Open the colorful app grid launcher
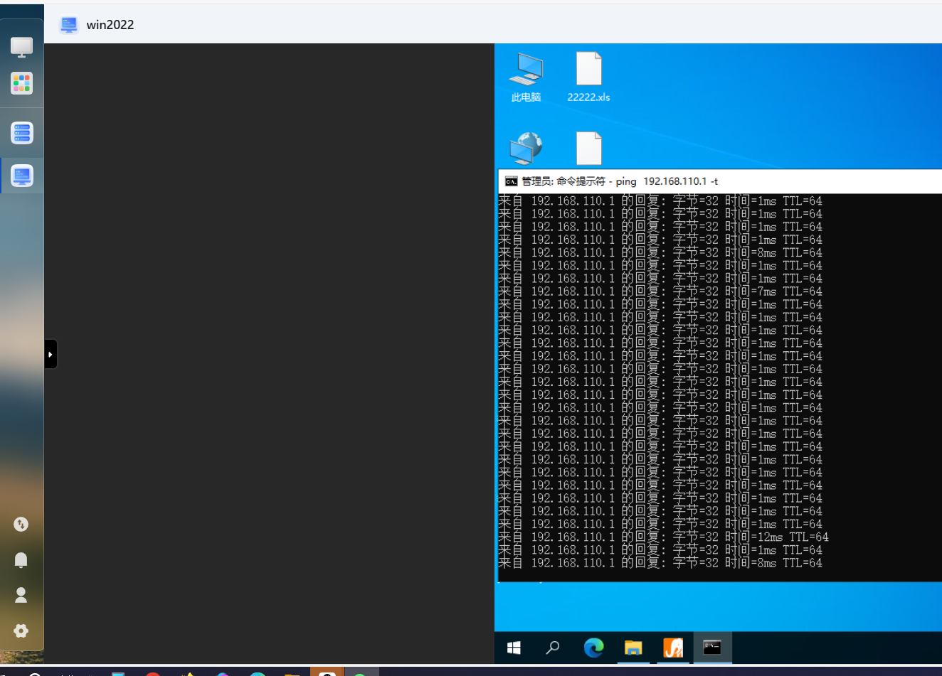This screenshot has width=942, height=676. [x=21, y=83]
